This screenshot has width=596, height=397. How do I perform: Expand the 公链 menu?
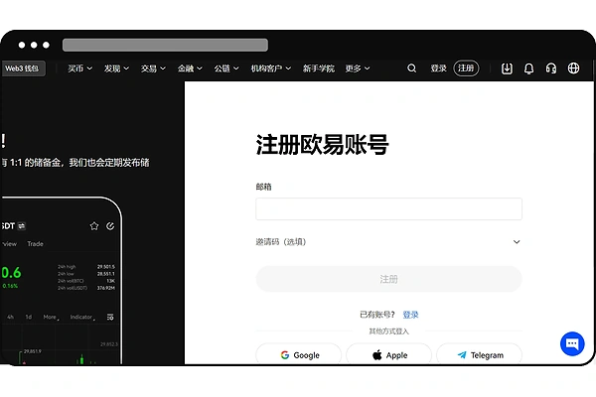tap(226, 68)
